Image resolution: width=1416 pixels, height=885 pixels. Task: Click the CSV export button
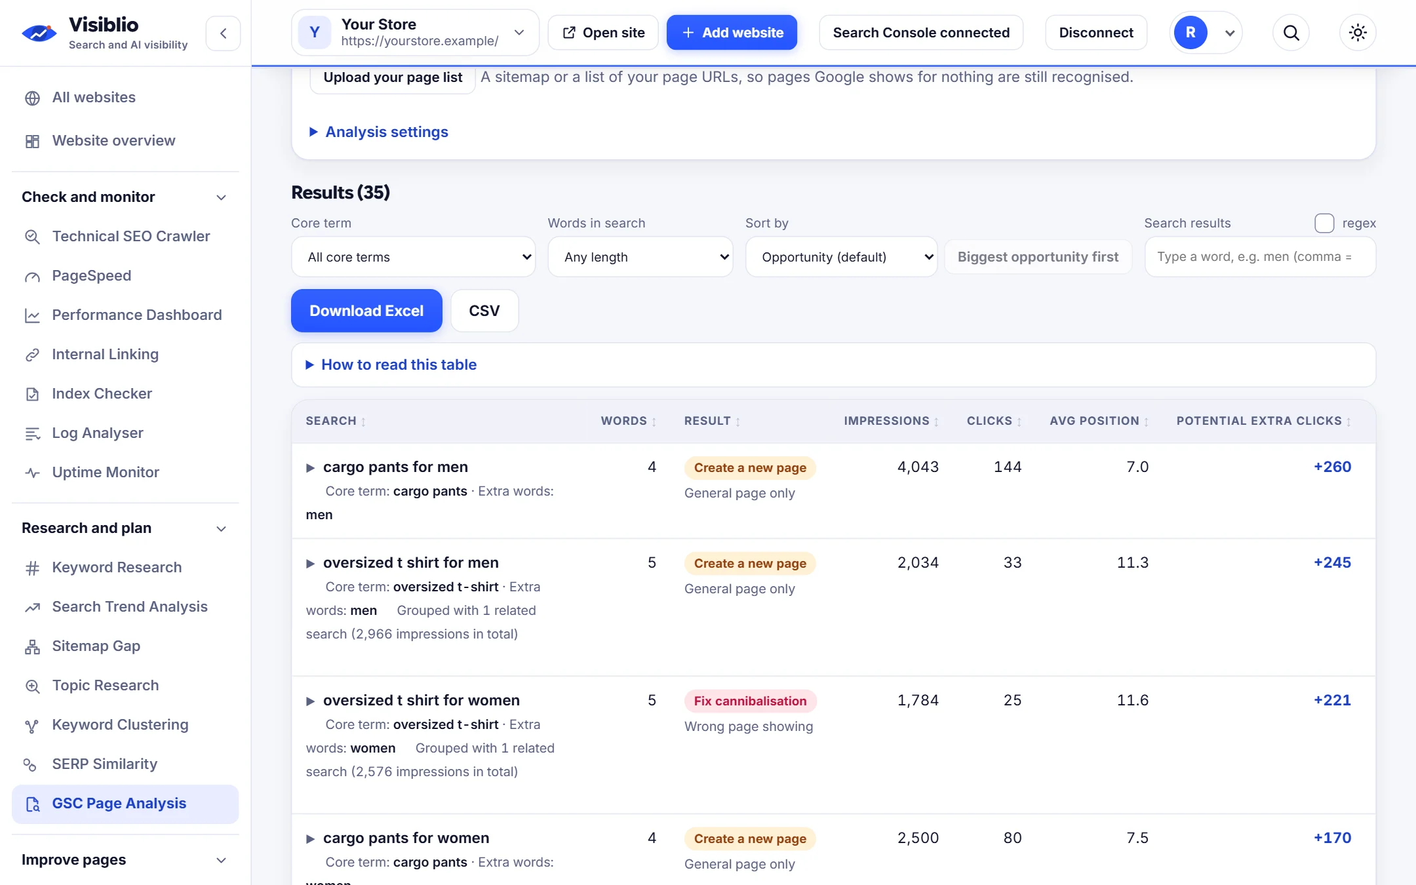484,311
